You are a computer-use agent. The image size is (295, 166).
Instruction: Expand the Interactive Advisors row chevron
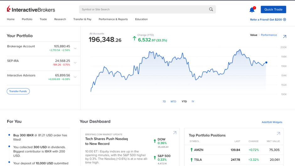tap(75, 77)
